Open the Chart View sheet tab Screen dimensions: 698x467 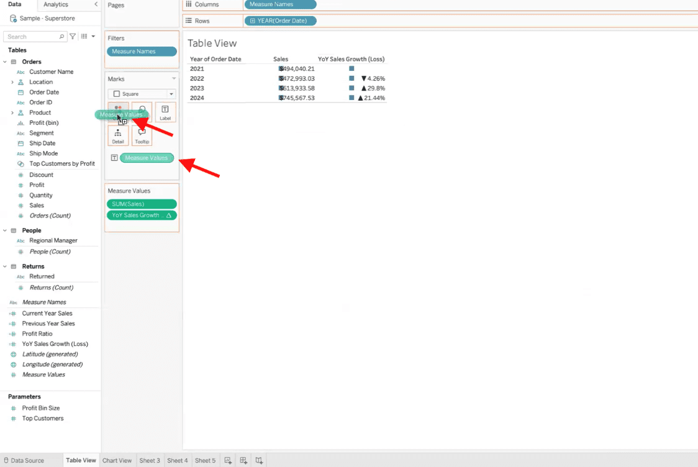pyautogui.click(x=117, y=460)
